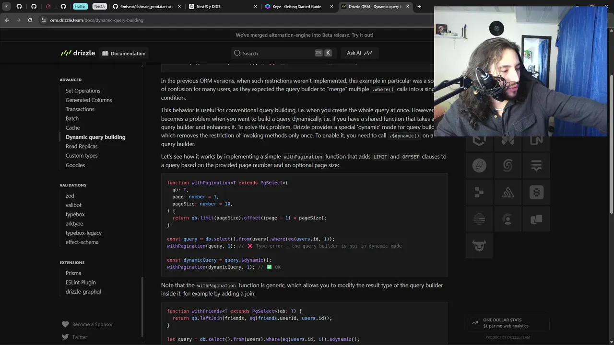Click the bull head sponsor logo

coord(479,246)
